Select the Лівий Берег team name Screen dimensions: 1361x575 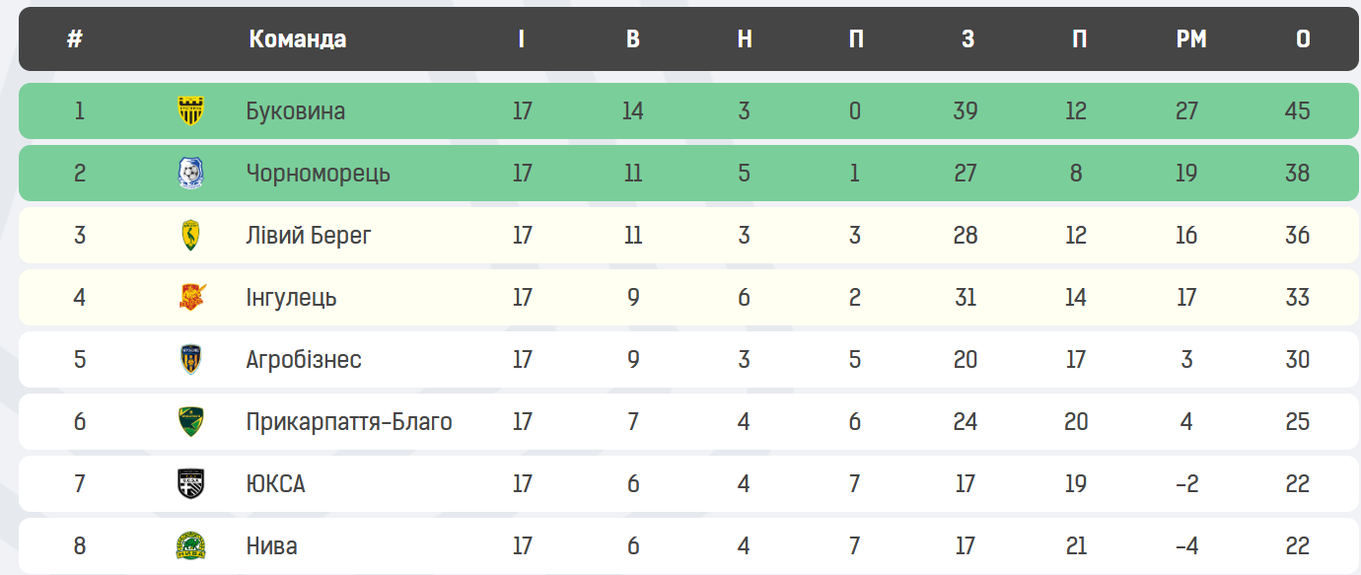pos(309,236)
